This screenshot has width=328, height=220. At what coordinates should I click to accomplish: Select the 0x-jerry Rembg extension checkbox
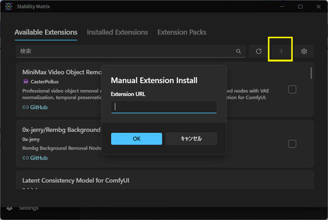pos(292,144)
